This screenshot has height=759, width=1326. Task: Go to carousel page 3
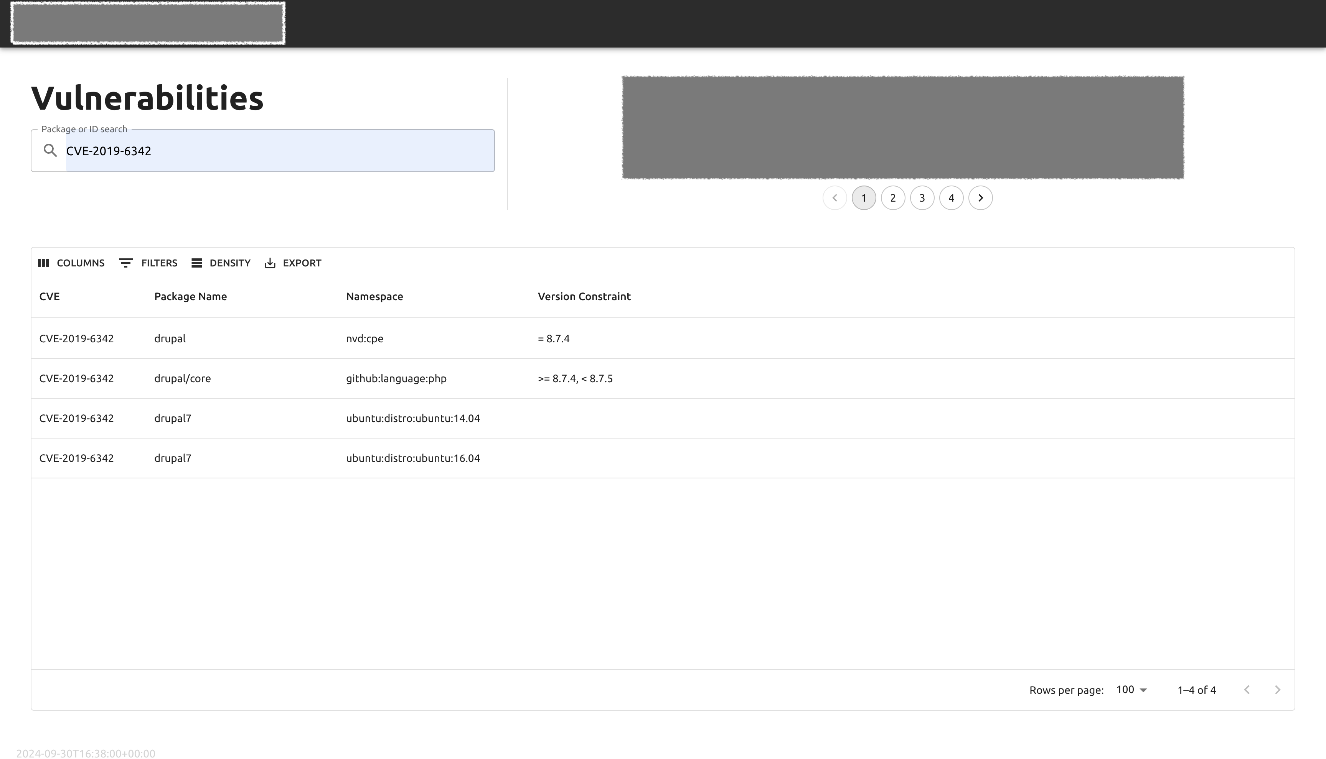[x=922, y=198]
